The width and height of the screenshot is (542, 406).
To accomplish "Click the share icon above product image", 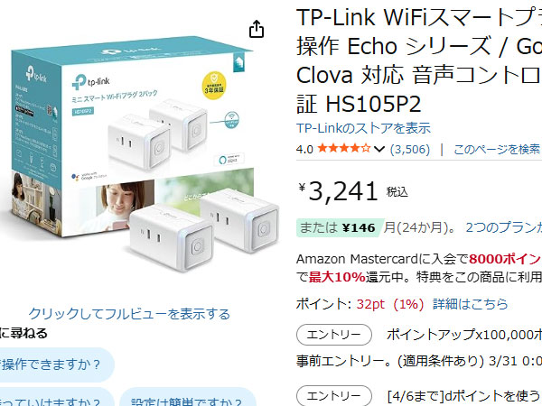I will [x=257, y=29].
